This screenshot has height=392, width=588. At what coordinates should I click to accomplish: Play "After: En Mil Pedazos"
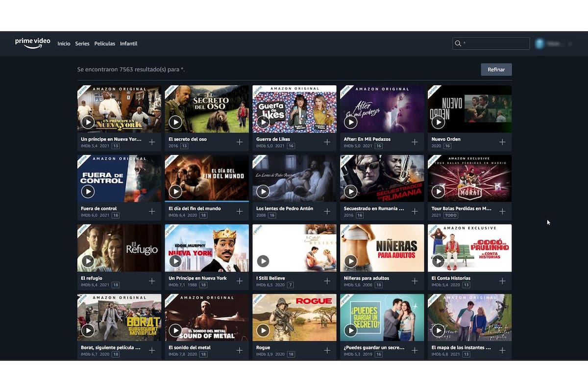click(x=350, y=122)
